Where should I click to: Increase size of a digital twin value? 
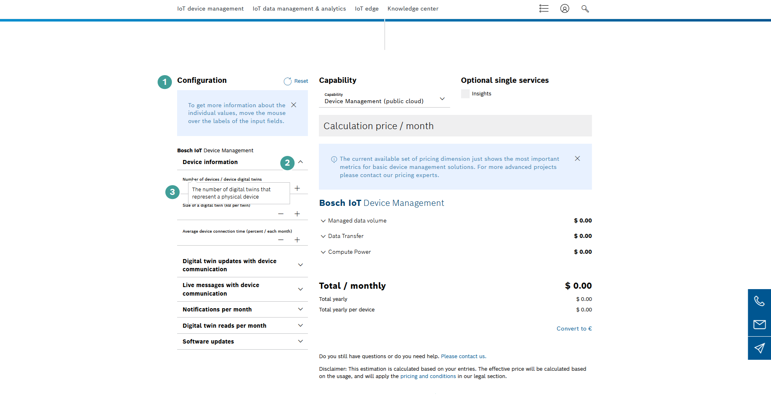297,214
